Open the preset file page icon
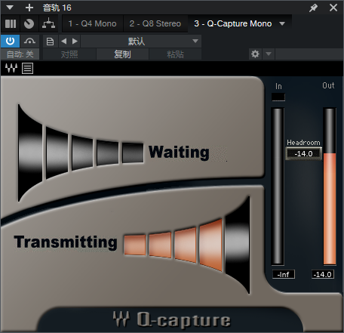Viewport: 344px width, 333px height. point(50,42)
